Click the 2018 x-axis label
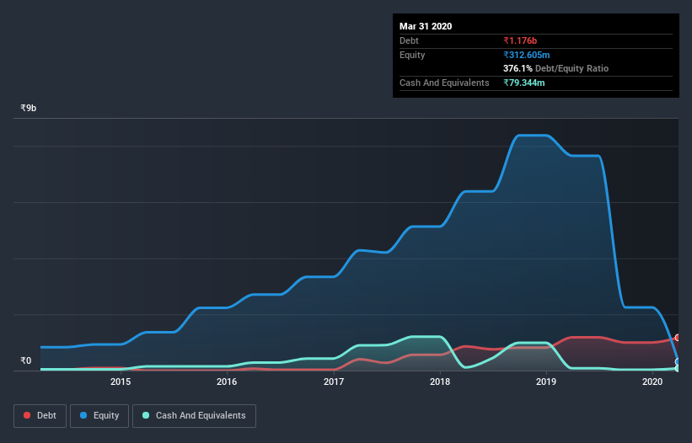The width and height of the screenshot is (692, 443). pyautogui.click(x=440, y=382)
